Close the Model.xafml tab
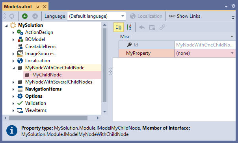 pyautogui.click(x=45, y=7)
